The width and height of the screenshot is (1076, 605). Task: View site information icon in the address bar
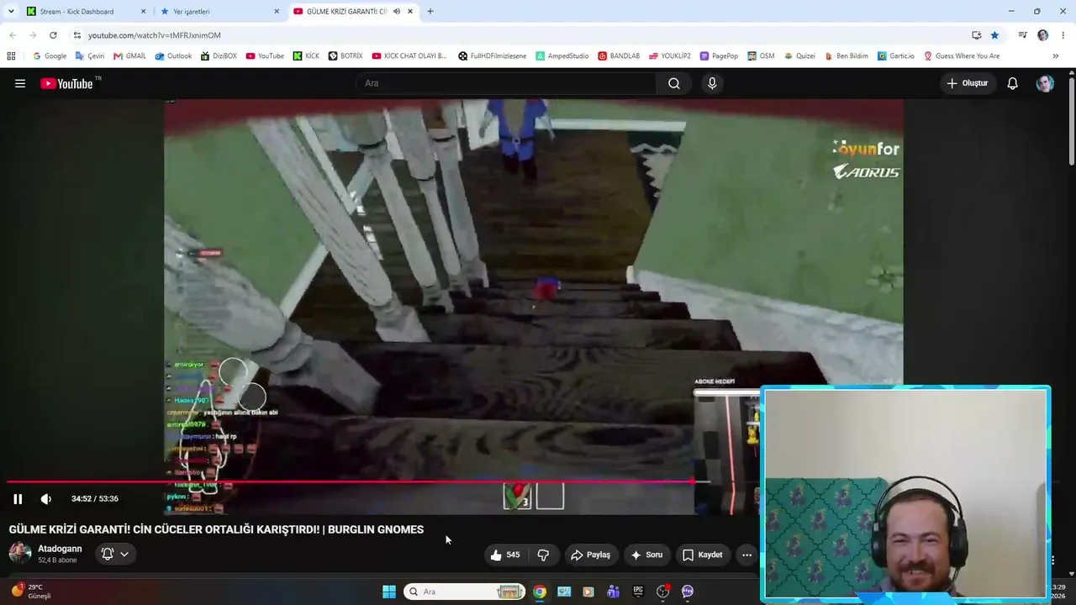[77, 35]
